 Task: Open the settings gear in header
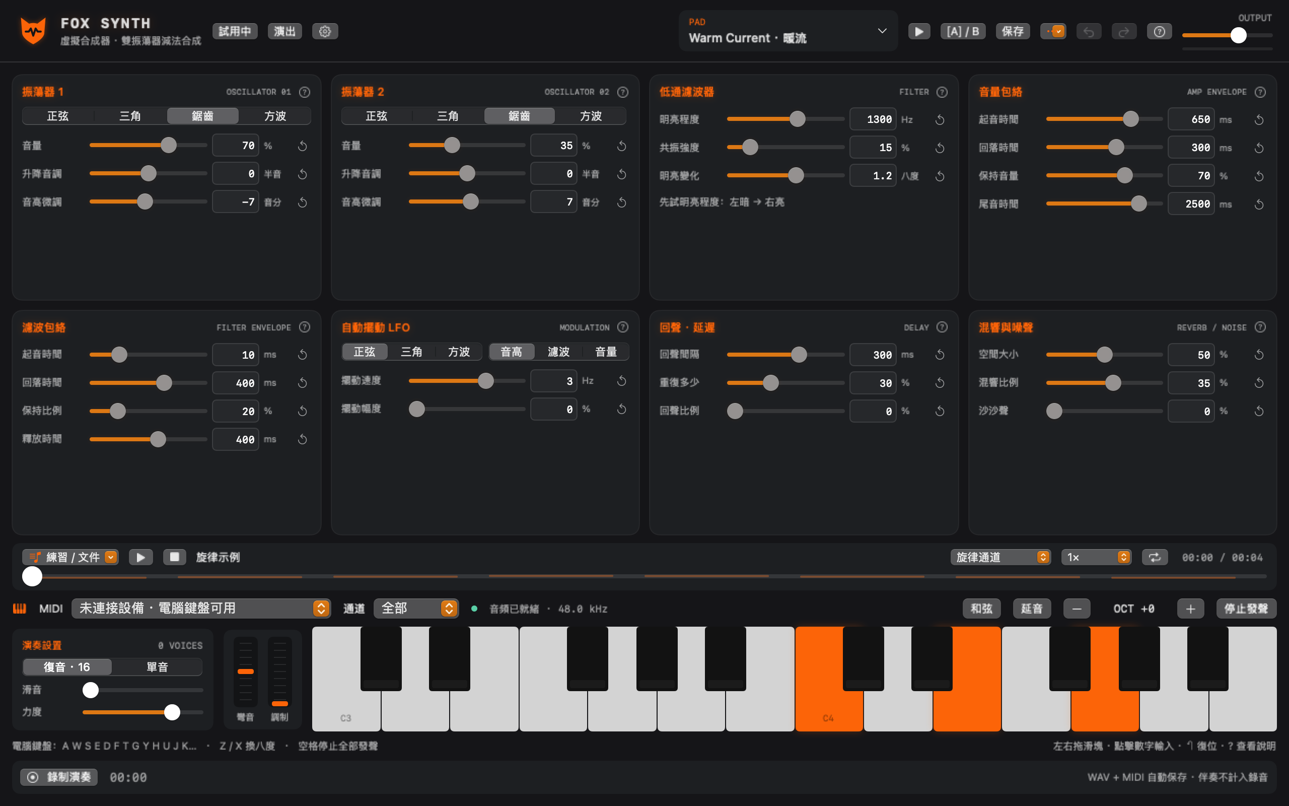pos(325,31)
